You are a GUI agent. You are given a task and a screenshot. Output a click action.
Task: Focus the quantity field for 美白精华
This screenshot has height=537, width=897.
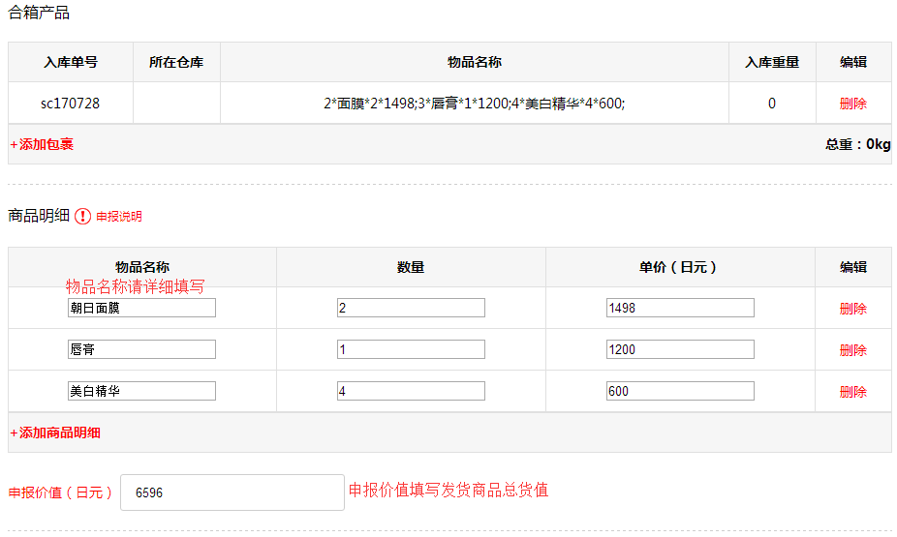click(x=411, y=391)
